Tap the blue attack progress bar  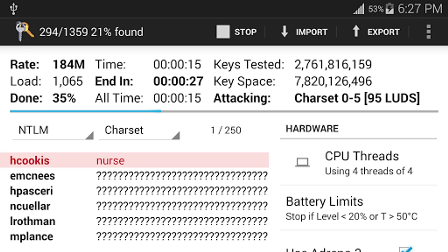[85, 111]
